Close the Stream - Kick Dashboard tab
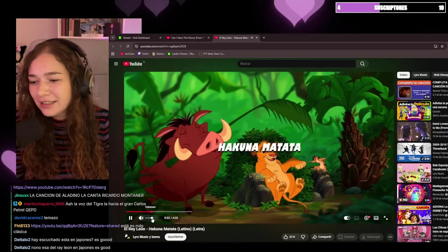 [160, 38]
